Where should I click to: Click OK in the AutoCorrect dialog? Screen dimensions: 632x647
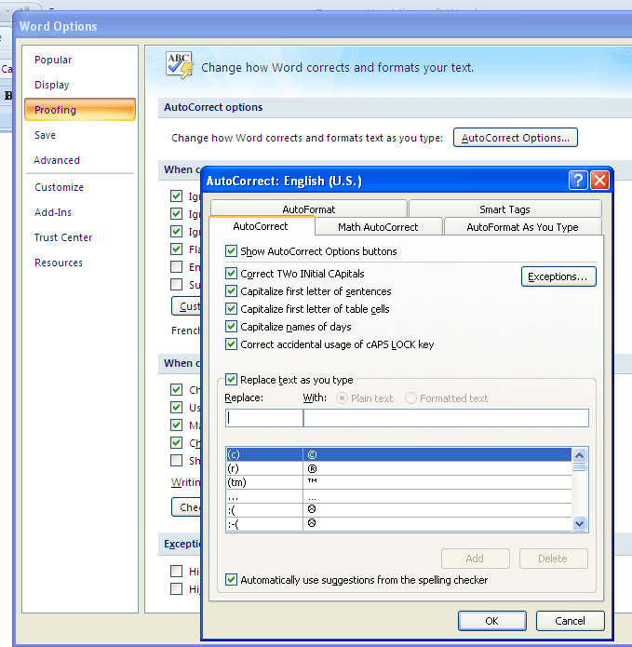[491, 621]
